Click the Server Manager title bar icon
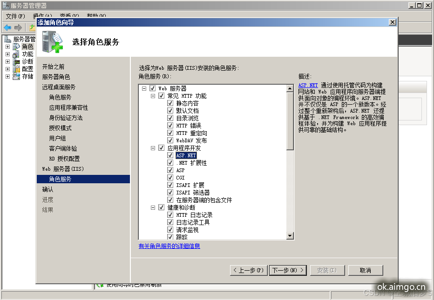The image size is (434, 300). coord(6,5)
